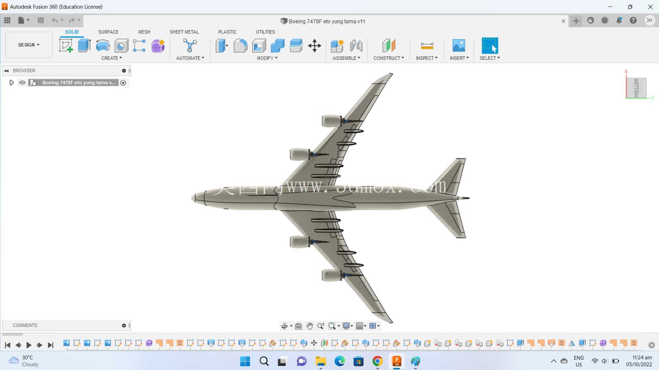The height and width of the screenshot is (370, 659).
Task: Minimize the Browser panel dot button
Action: pyautogui.click(x=124, y=70)
